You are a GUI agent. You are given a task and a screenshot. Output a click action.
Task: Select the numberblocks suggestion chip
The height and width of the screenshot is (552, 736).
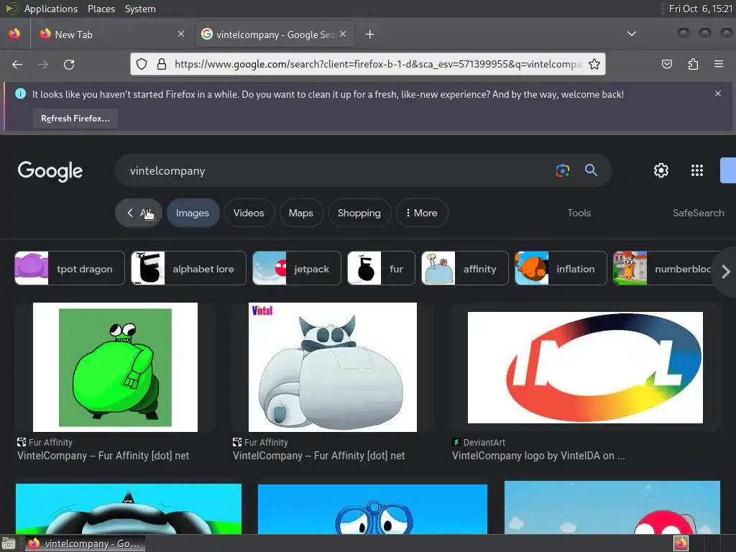click(664, 269)
